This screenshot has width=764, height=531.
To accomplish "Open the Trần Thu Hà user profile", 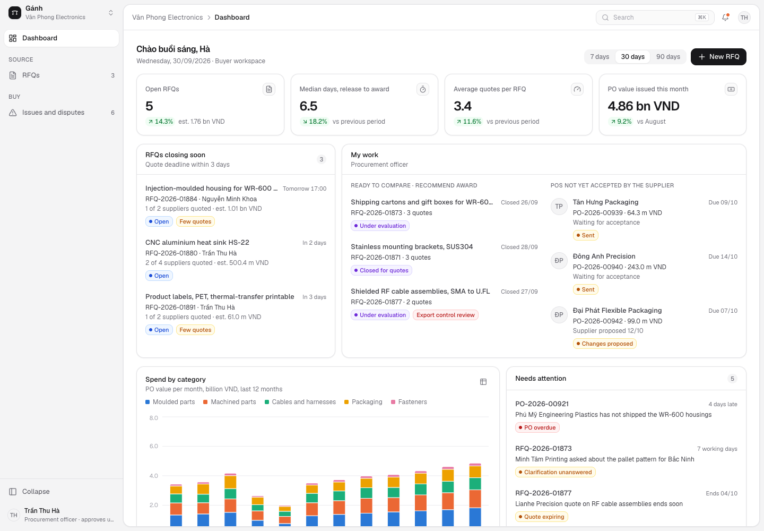I will pyautogui.click(x=62, y=515).
